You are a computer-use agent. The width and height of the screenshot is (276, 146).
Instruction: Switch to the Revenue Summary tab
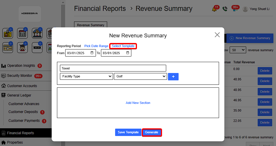pos(91,25)
